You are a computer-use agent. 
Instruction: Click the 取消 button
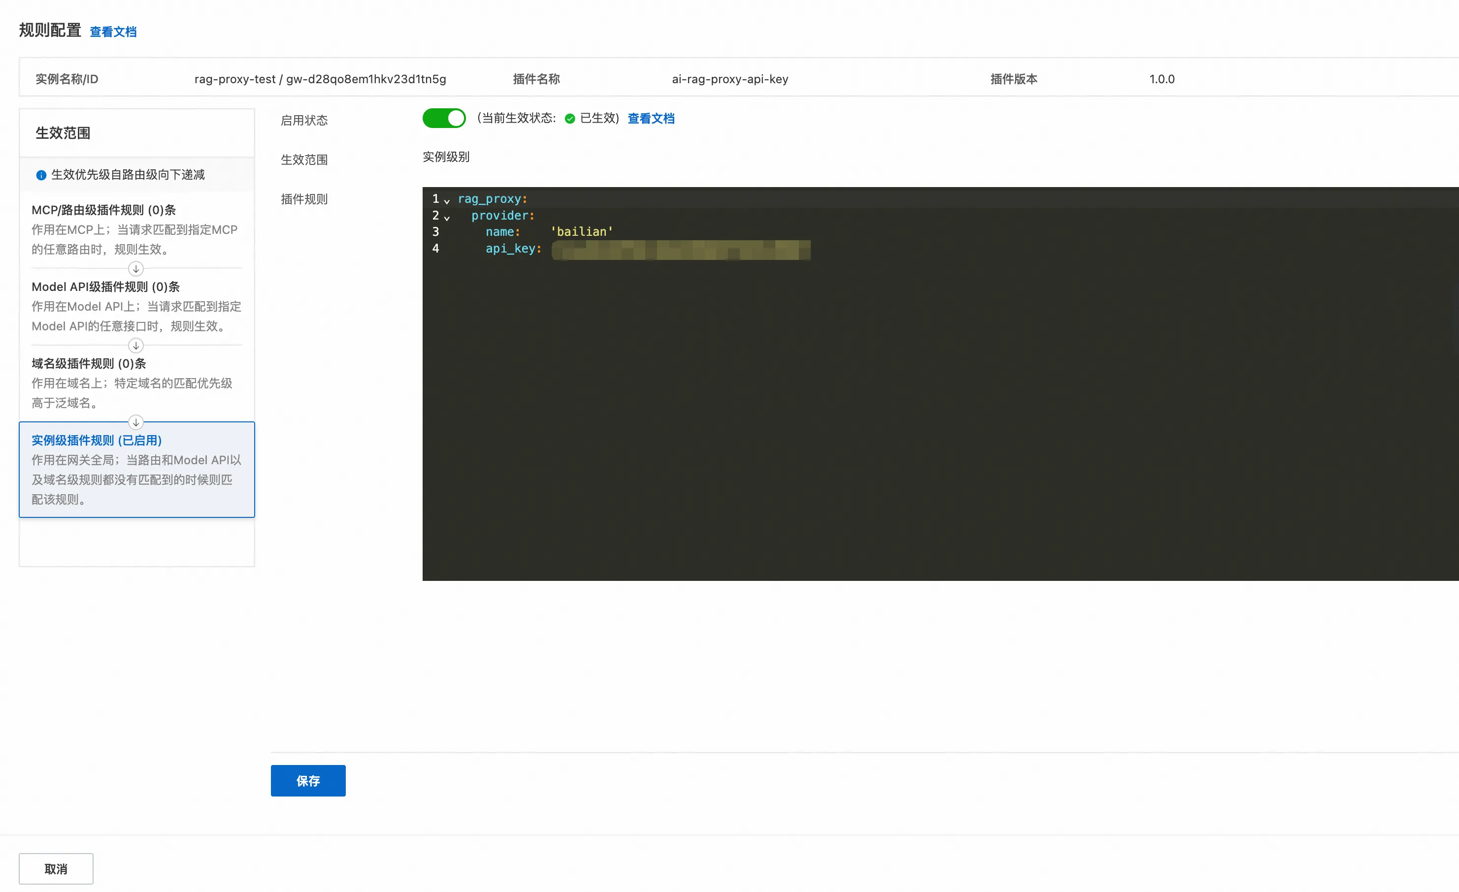click(x=56, y=868)
